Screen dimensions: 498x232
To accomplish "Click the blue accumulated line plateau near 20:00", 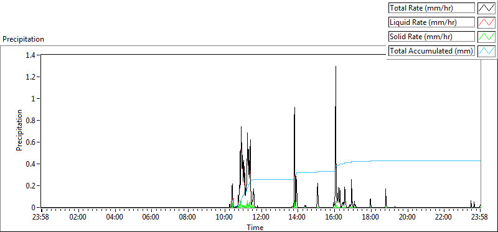I will 407,160.
